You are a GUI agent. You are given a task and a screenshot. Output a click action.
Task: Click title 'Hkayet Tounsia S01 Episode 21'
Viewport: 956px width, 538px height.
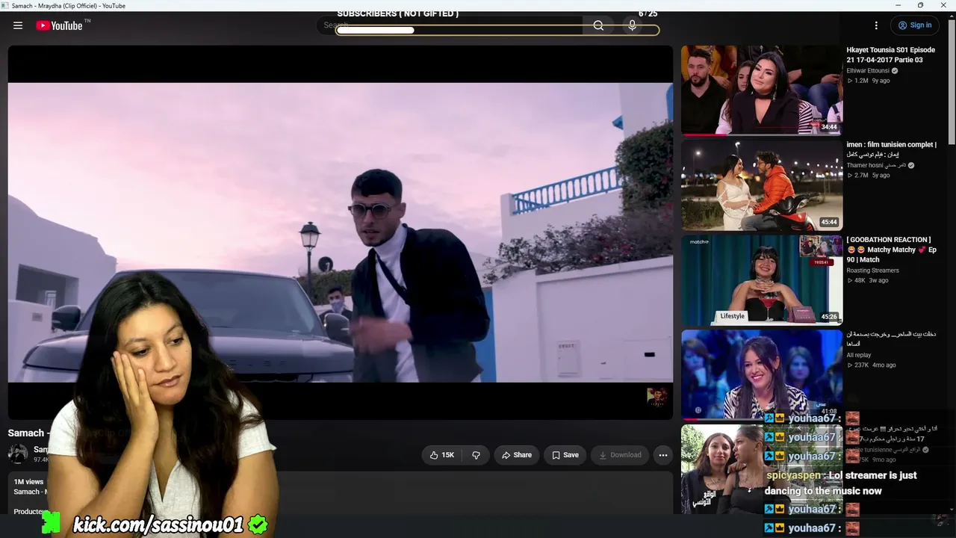[x=890, y=55]
